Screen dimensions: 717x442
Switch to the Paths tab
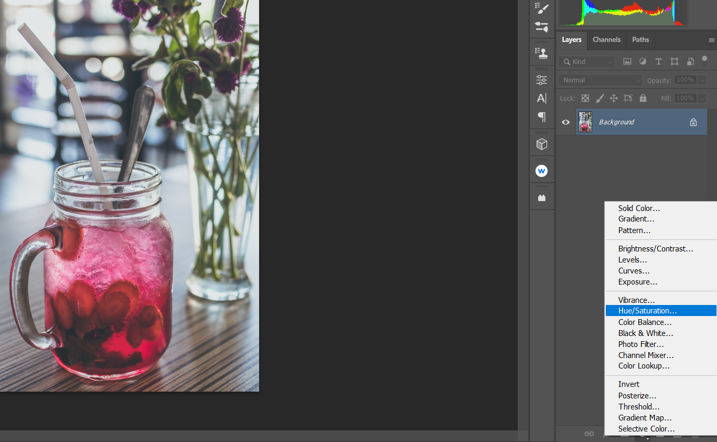(640, 40)
